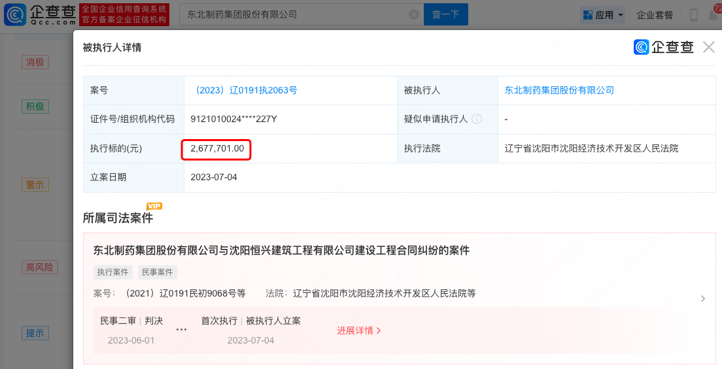This screenshot has width=722, height=369.
Task: Select the 高风险 tag in background page
Action: [x=40, y=267]
